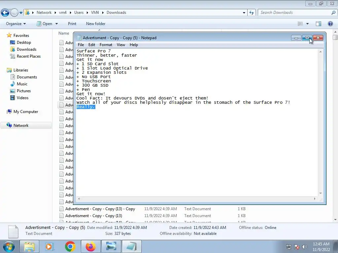Open the Pictures library

tap(23, 91)
